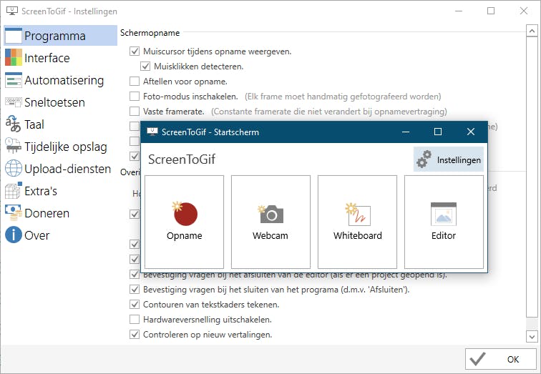This screenshot has width=541, height=374.
Task: Click the globe icon for Upload-diensten
Action: 14,168
